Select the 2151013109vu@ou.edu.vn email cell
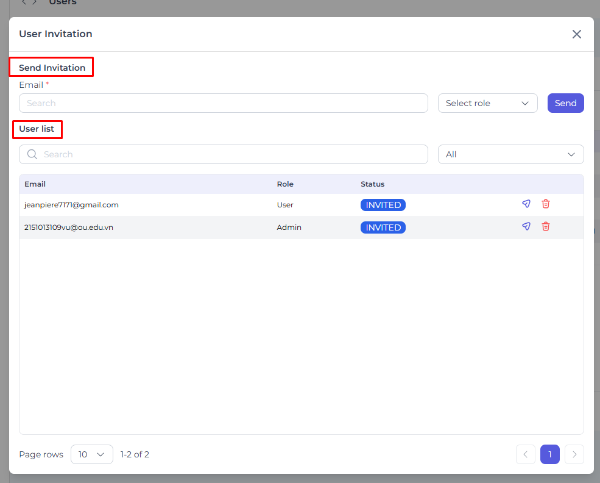This screenshot has height=483, width=600. tap(68, 227)
